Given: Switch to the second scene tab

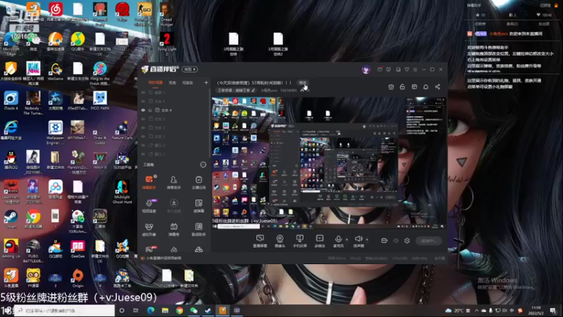Looking at the screenshot, I should click(x=172, y=82).
